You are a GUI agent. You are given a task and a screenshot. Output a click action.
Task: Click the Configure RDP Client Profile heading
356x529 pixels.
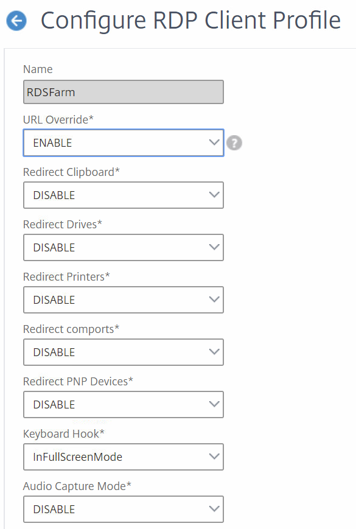[x=191, y=21]
